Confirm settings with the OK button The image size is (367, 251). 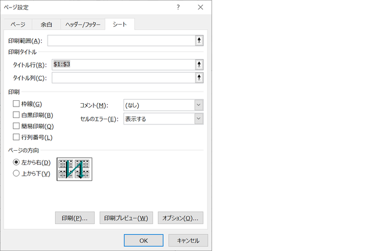[143, 240]
